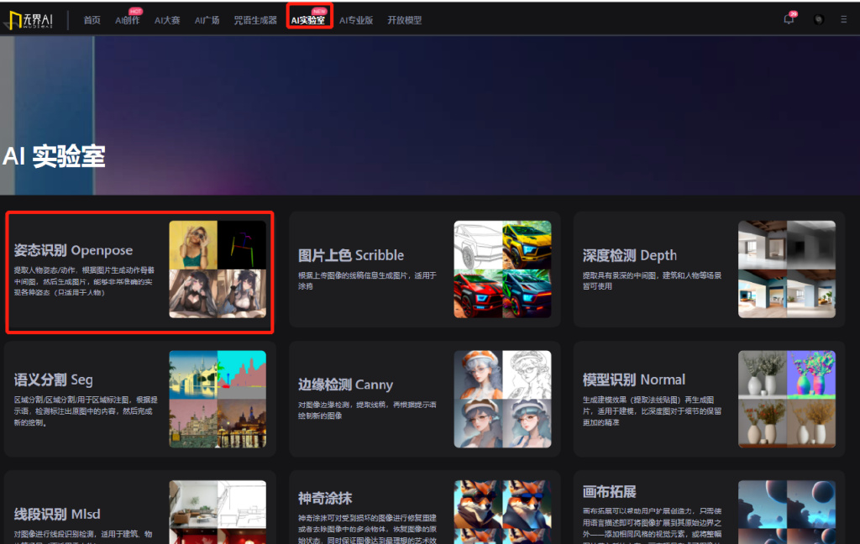Open the 姿态识别 Openpose title link

click(x=74, y=250)
